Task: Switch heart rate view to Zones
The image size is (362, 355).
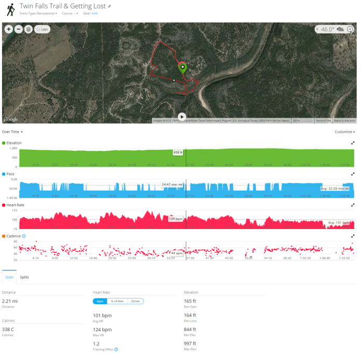Action: tap(135, 301)
